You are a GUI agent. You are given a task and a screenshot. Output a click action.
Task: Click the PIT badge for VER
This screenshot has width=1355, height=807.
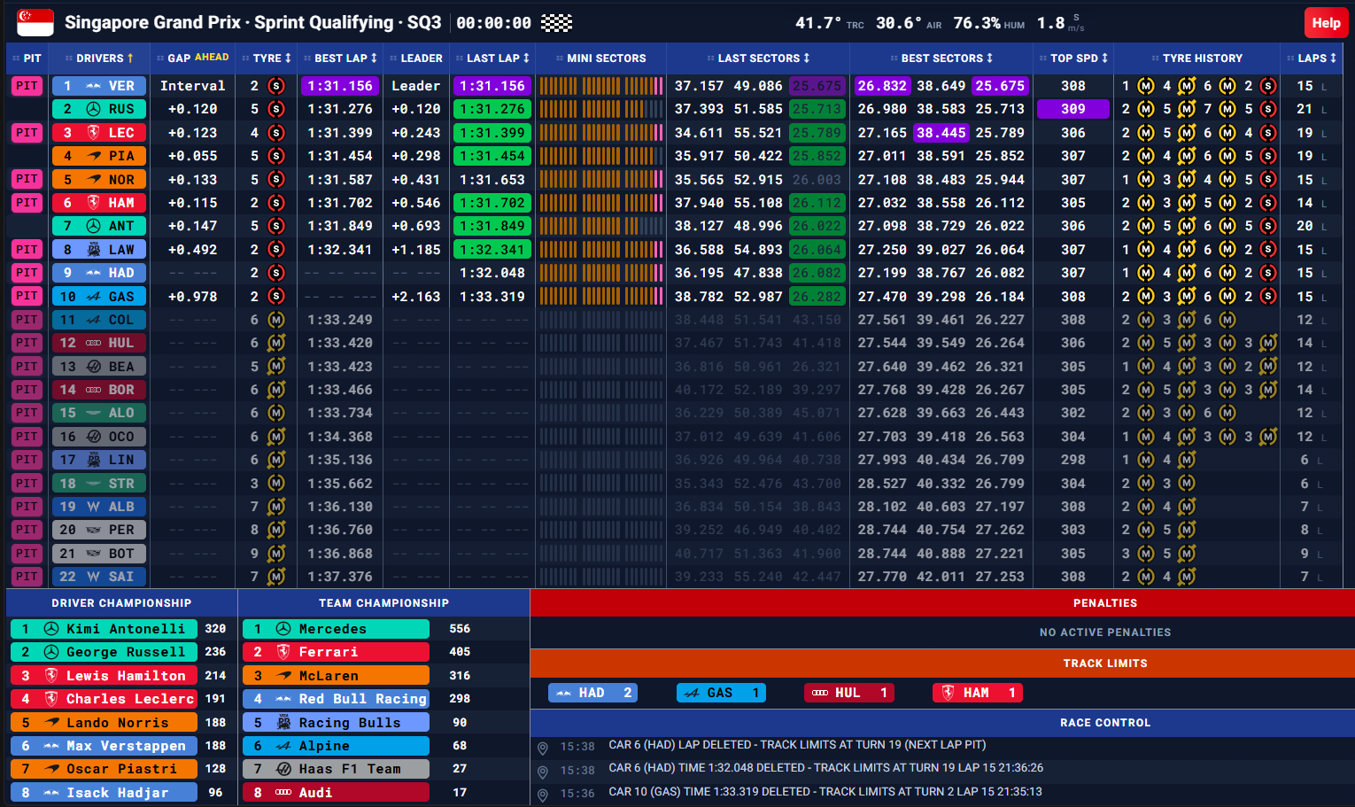27,86
